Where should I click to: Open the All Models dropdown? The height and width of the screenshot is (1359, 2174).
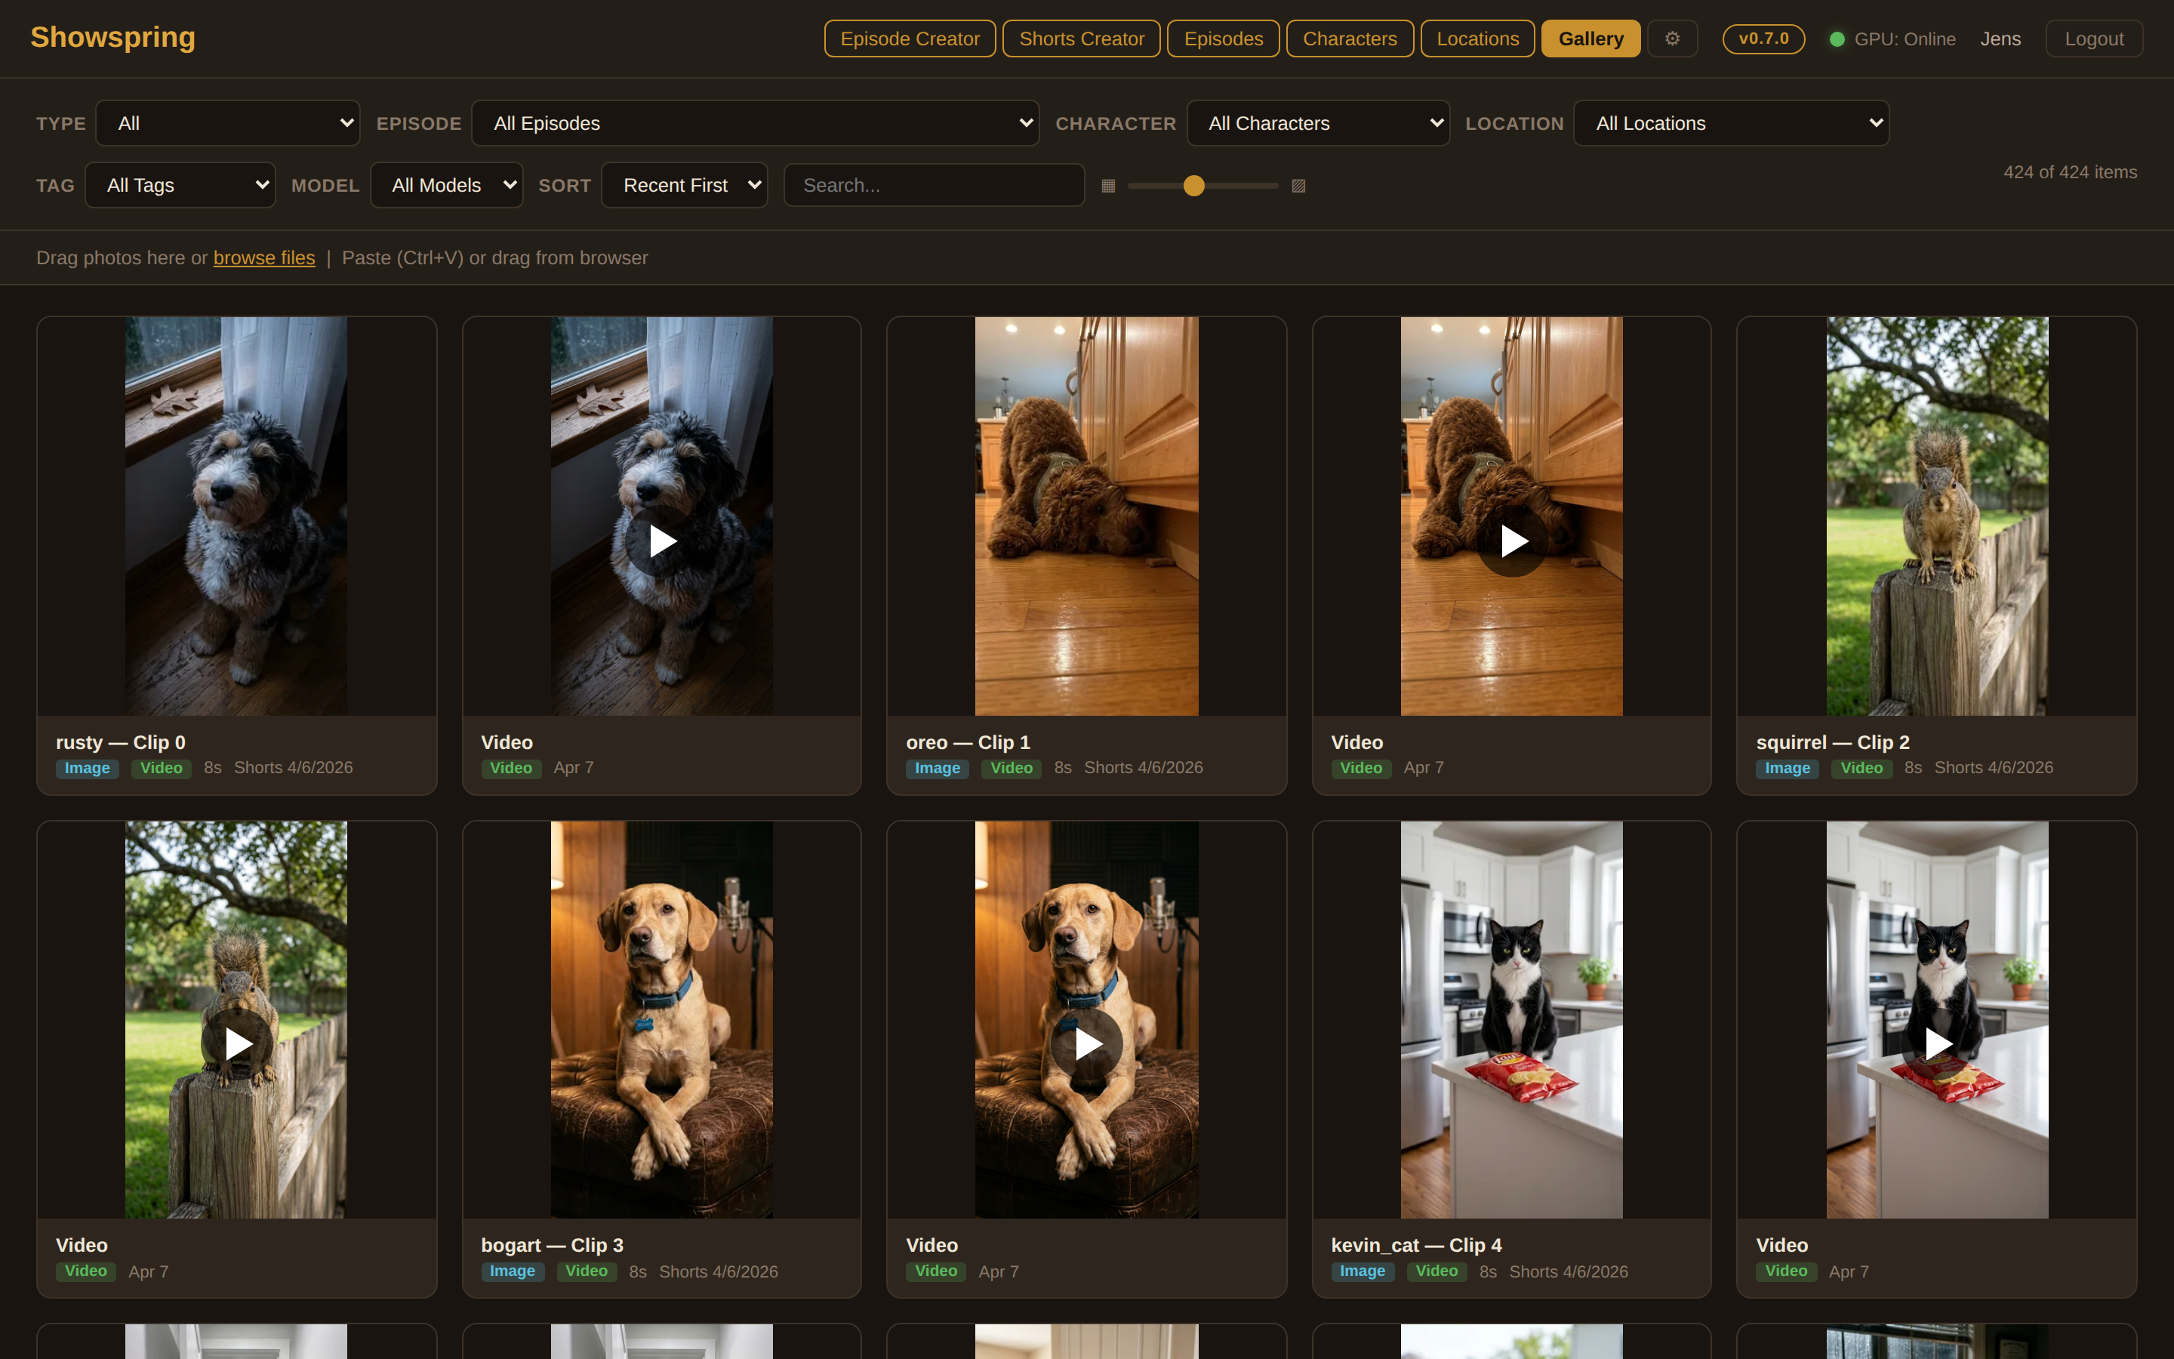pyautogui.click(x=446, y=185)
